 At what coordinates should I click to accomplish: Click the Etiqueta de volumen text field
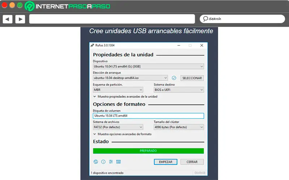pos(148,116)
